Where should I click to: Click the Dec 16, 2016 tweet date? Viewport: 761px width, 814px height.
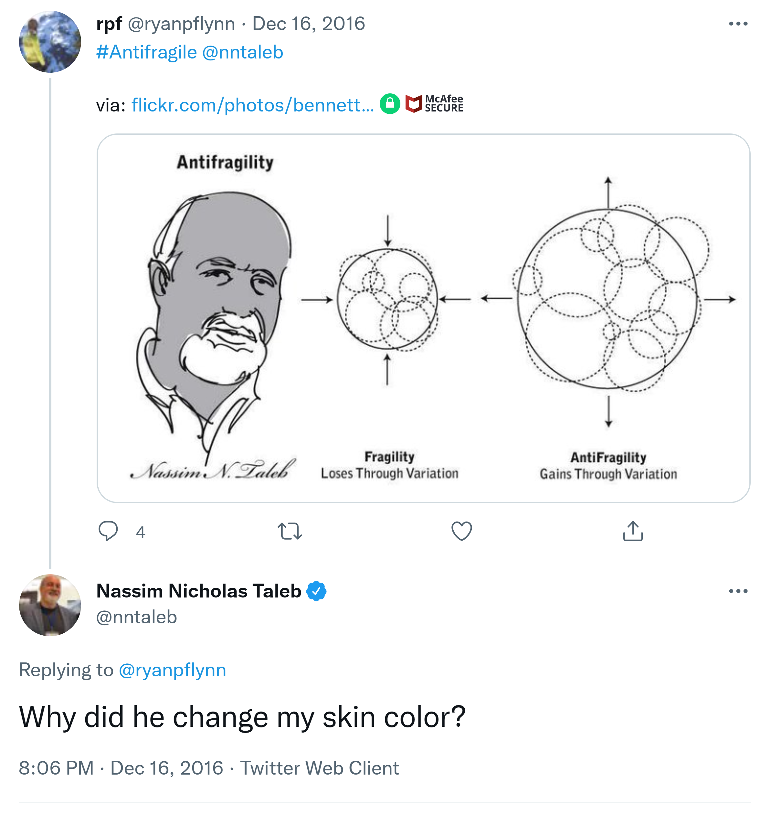[x=308, y=24]
